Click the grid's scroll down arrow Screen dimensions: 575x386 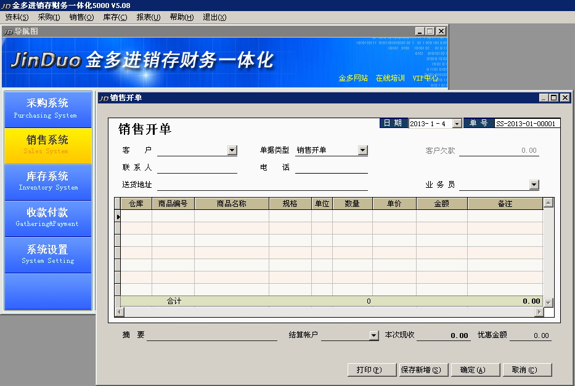tap(548, 303)
